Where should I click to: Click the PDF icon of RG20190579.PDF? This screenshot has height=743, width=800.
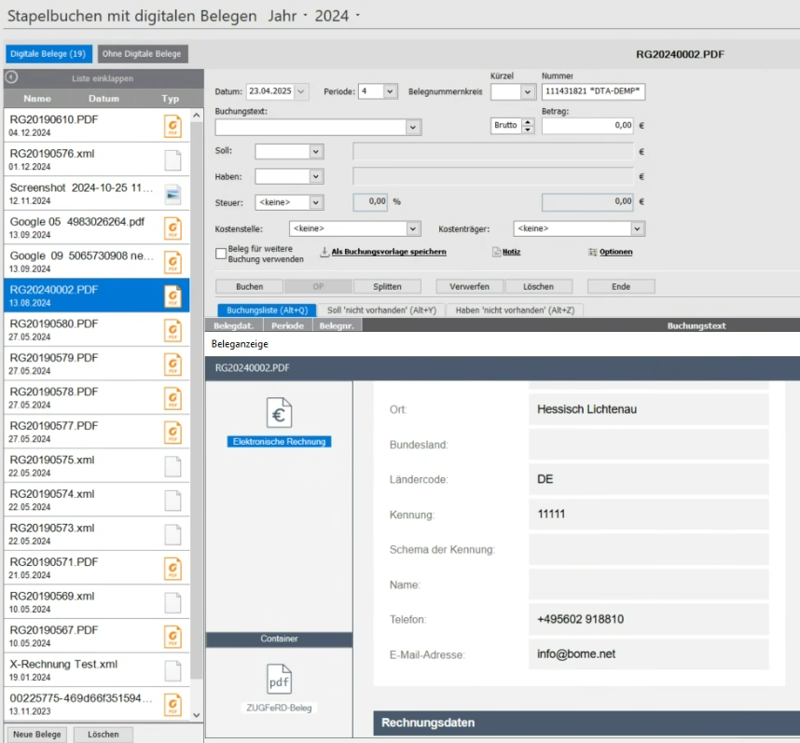click(172, 365)
